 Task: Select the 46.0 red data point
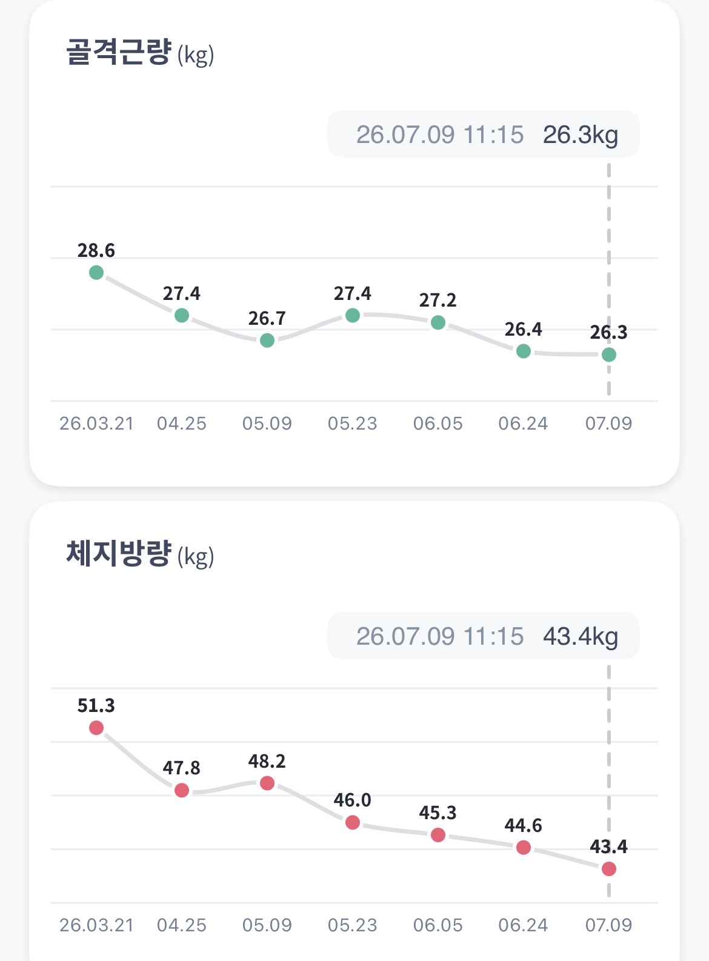point(353,823)
